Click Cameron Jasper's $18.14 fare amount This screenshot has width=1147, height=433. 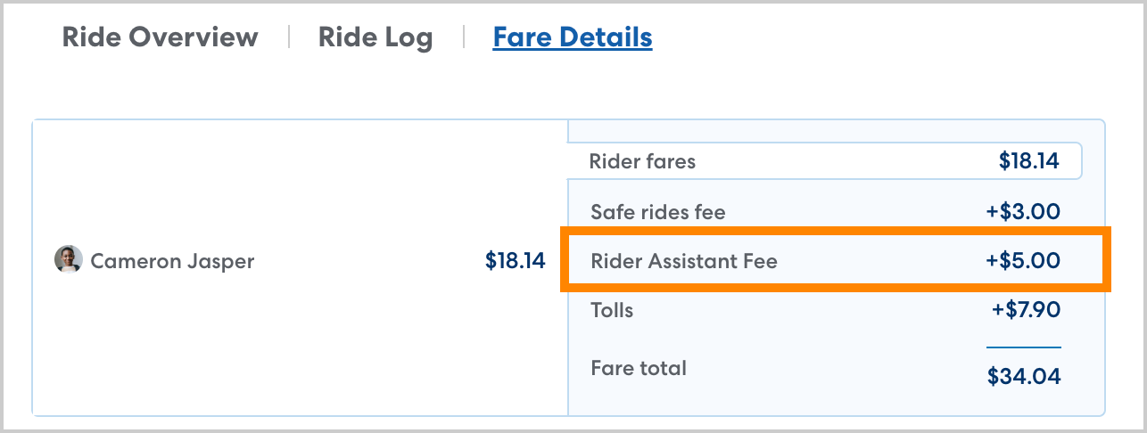tap(515, 260)
